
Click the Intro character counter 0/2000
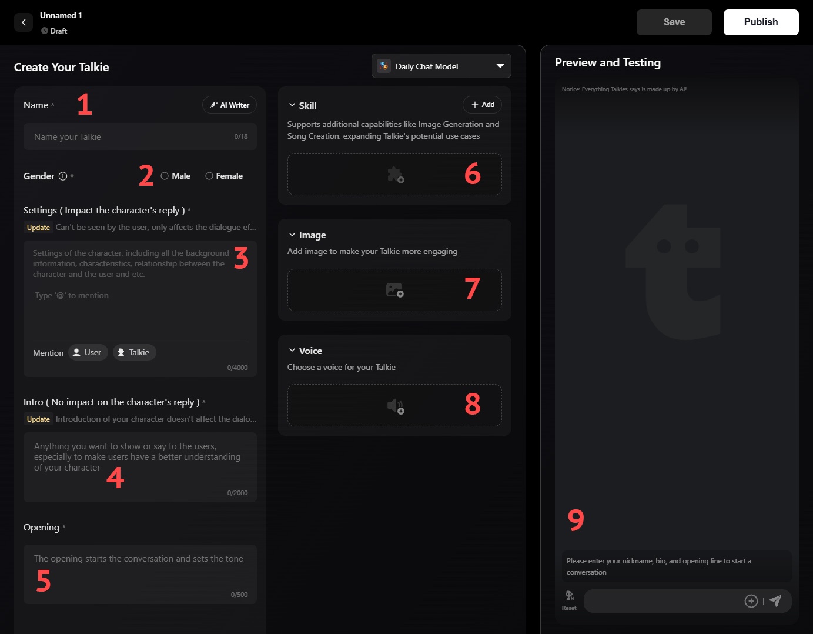click(x=237, y=493)
